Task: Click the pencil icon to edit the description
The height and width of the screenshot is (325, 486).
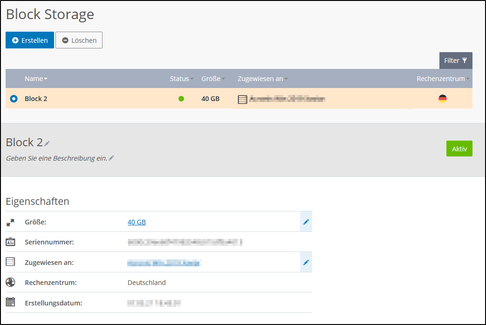Action: click(110, 158)
